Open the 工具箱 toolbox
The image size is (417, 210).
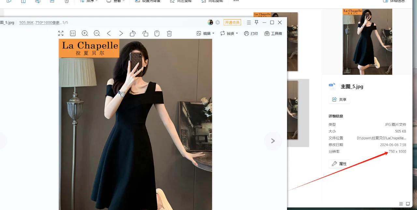(x=273, y=33)
